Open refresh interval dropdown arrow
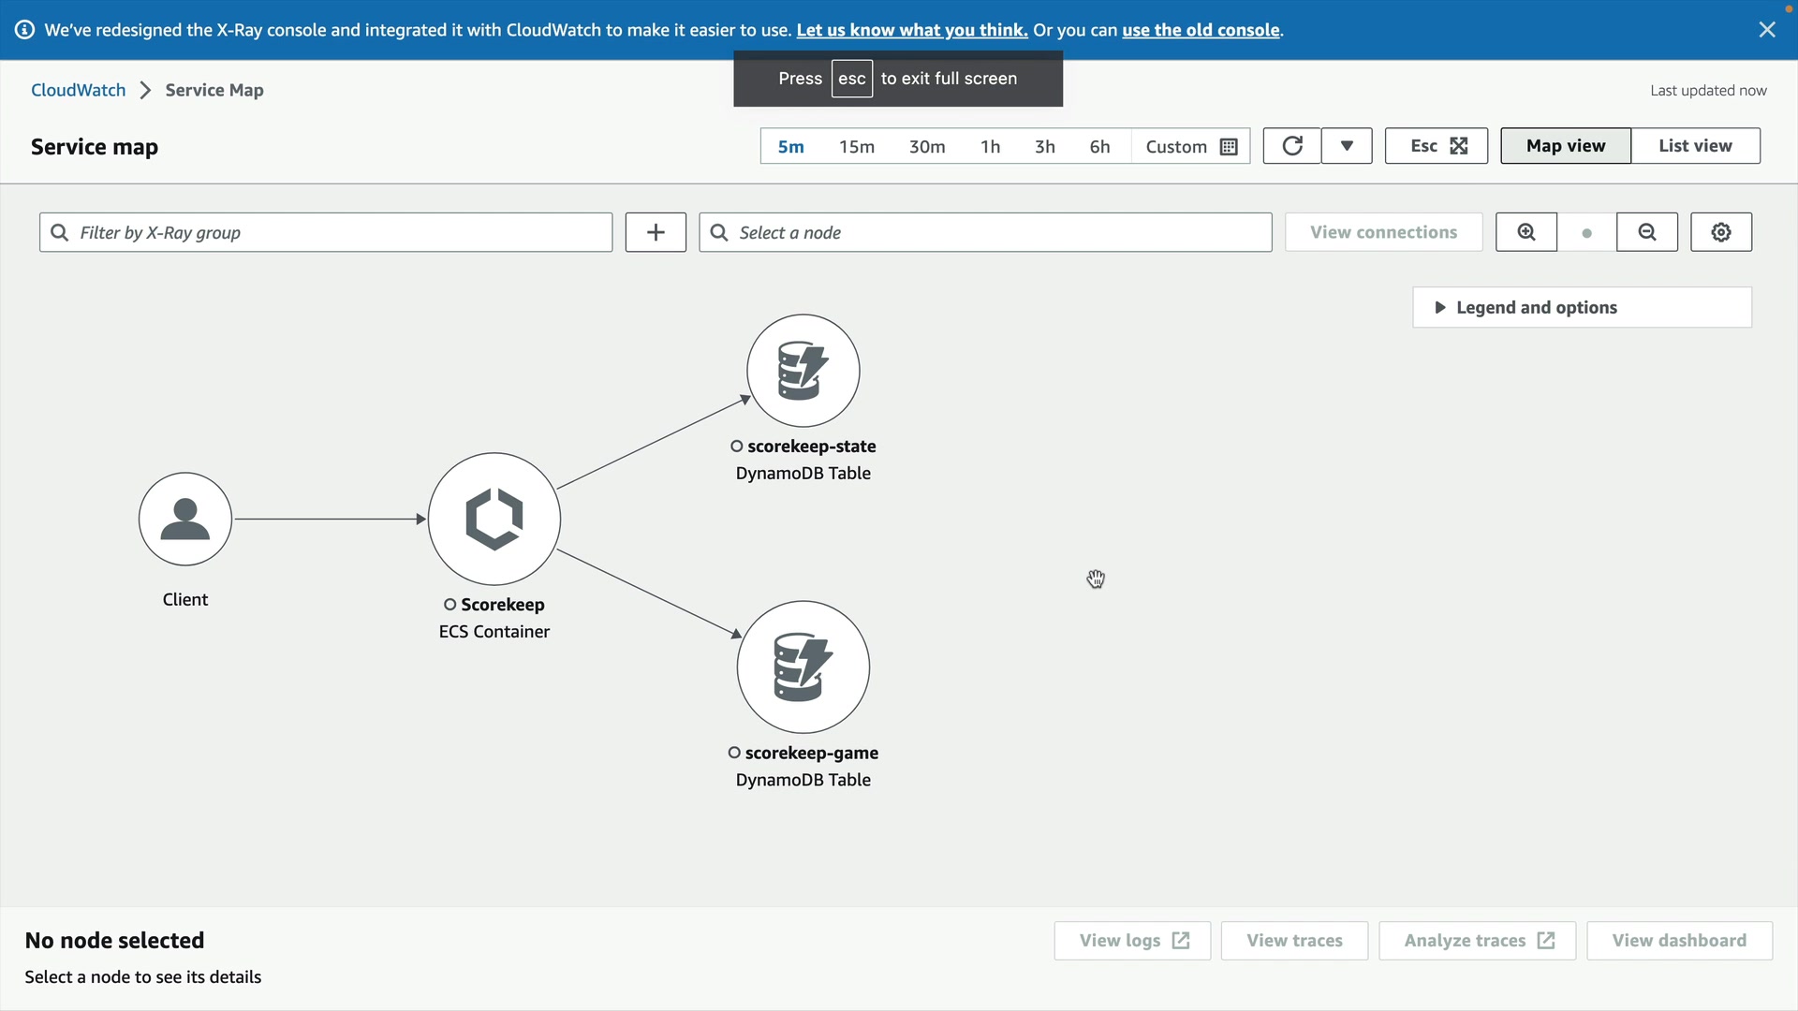Screen dimensions: 1798x1011 1347,146
